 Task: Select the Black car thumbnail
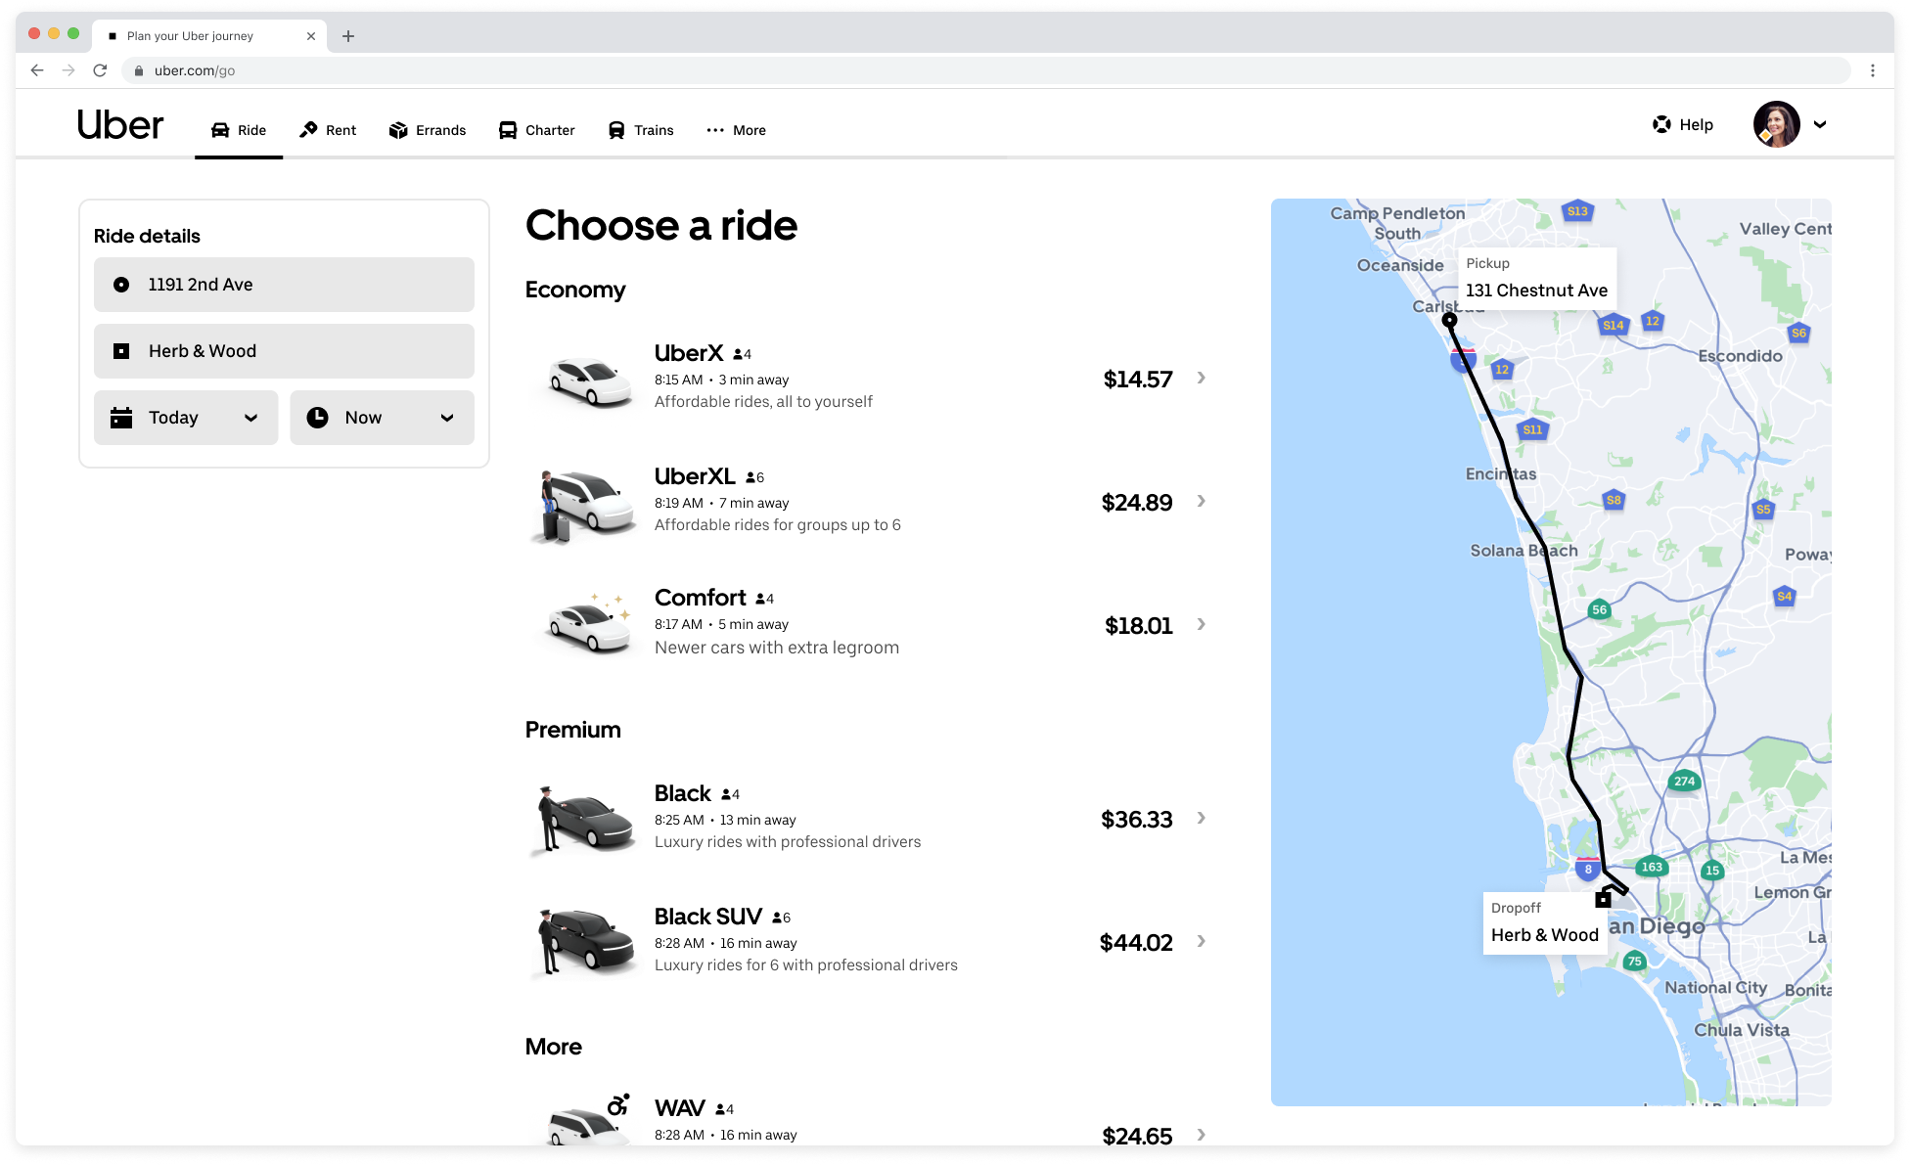pyautogui.click(x=585, y=820)
